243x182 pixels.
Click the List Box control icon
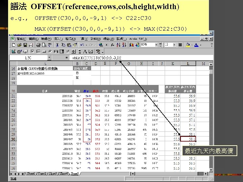(x=56, y=51)
